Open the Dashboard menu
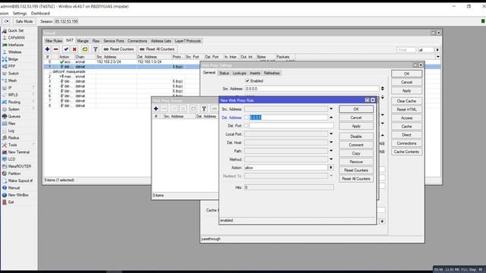This screenshot has width=486, height=273. pyautogui.click(x=40, y=14)
